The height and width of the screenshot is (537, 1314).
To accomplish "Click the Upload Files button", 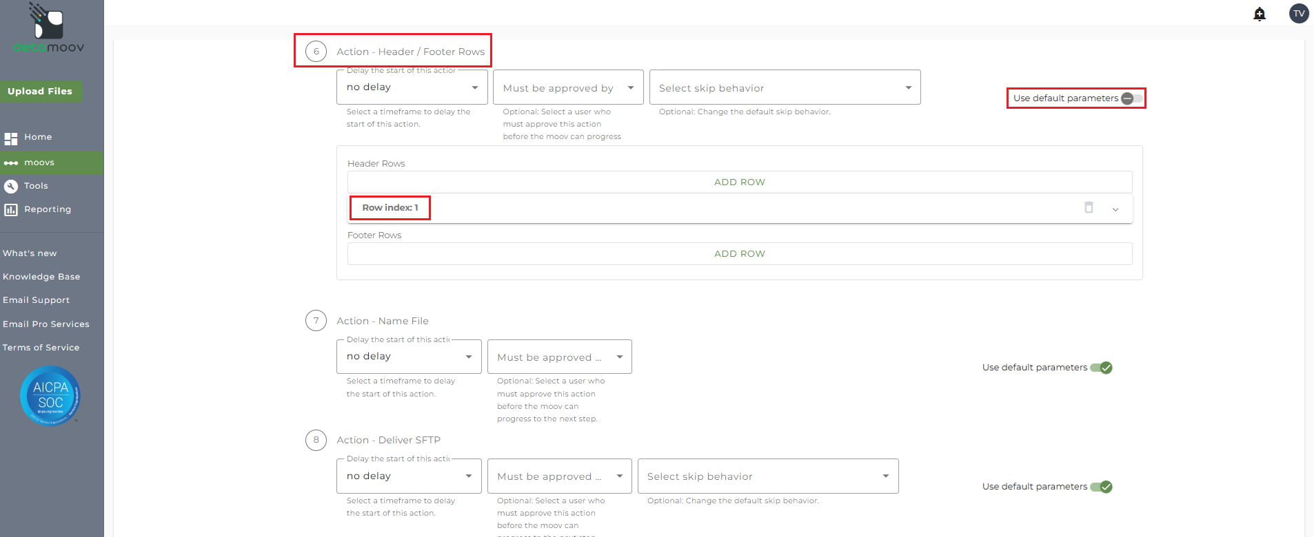I will [x=40, y=92].
